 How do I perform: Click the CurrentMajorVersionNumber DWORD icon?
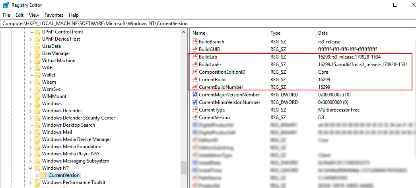[195, 94]
